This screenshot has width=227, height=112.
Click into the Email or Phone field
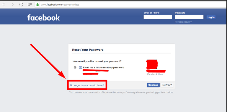click(158, 17)
